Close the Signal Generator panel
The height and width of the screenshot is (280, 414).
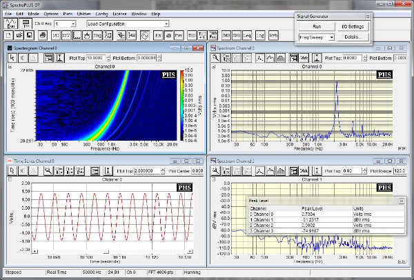[368, 17]
